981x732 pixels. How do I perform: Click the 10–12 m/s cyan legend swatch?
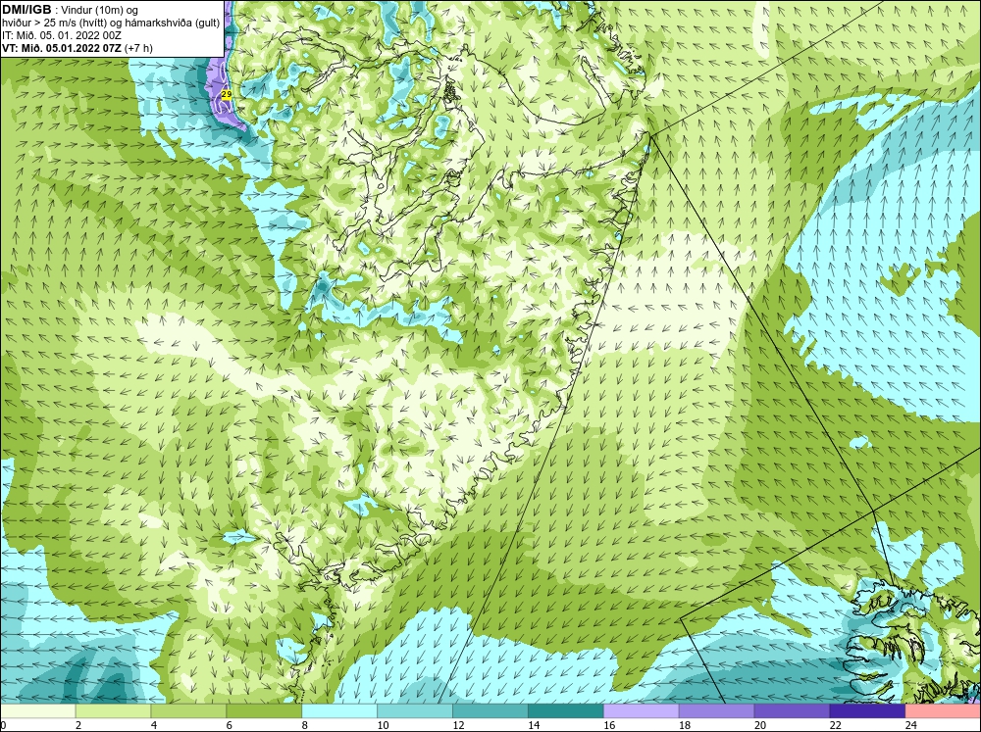click(415, 711)
